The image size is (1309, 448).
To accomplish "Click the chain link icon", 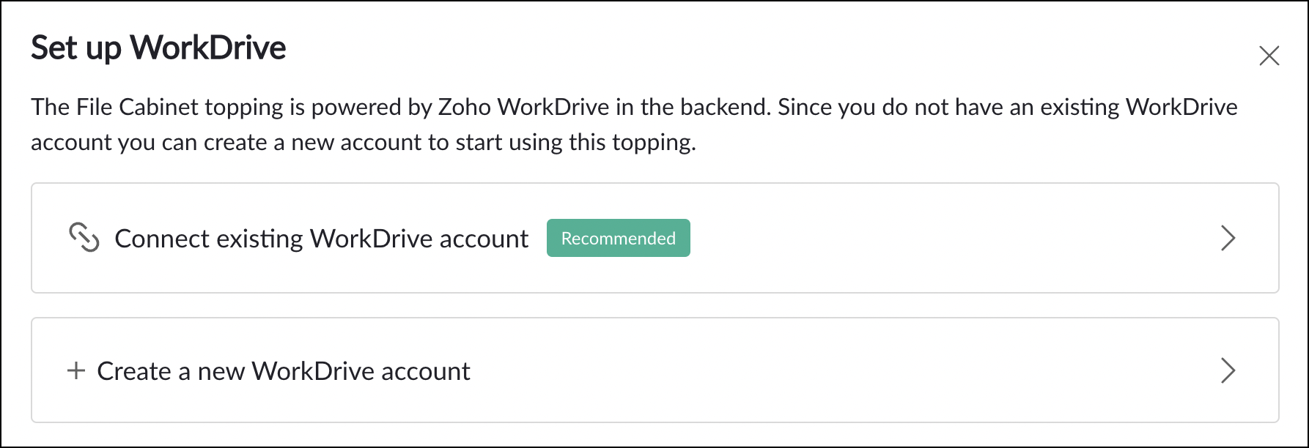I will click(x=84, y=238).
